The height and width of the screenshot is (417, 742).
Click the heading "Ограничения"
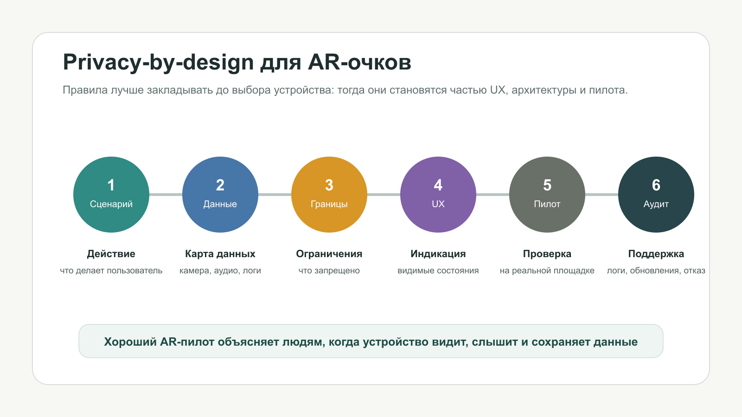[x=329, y=254]
